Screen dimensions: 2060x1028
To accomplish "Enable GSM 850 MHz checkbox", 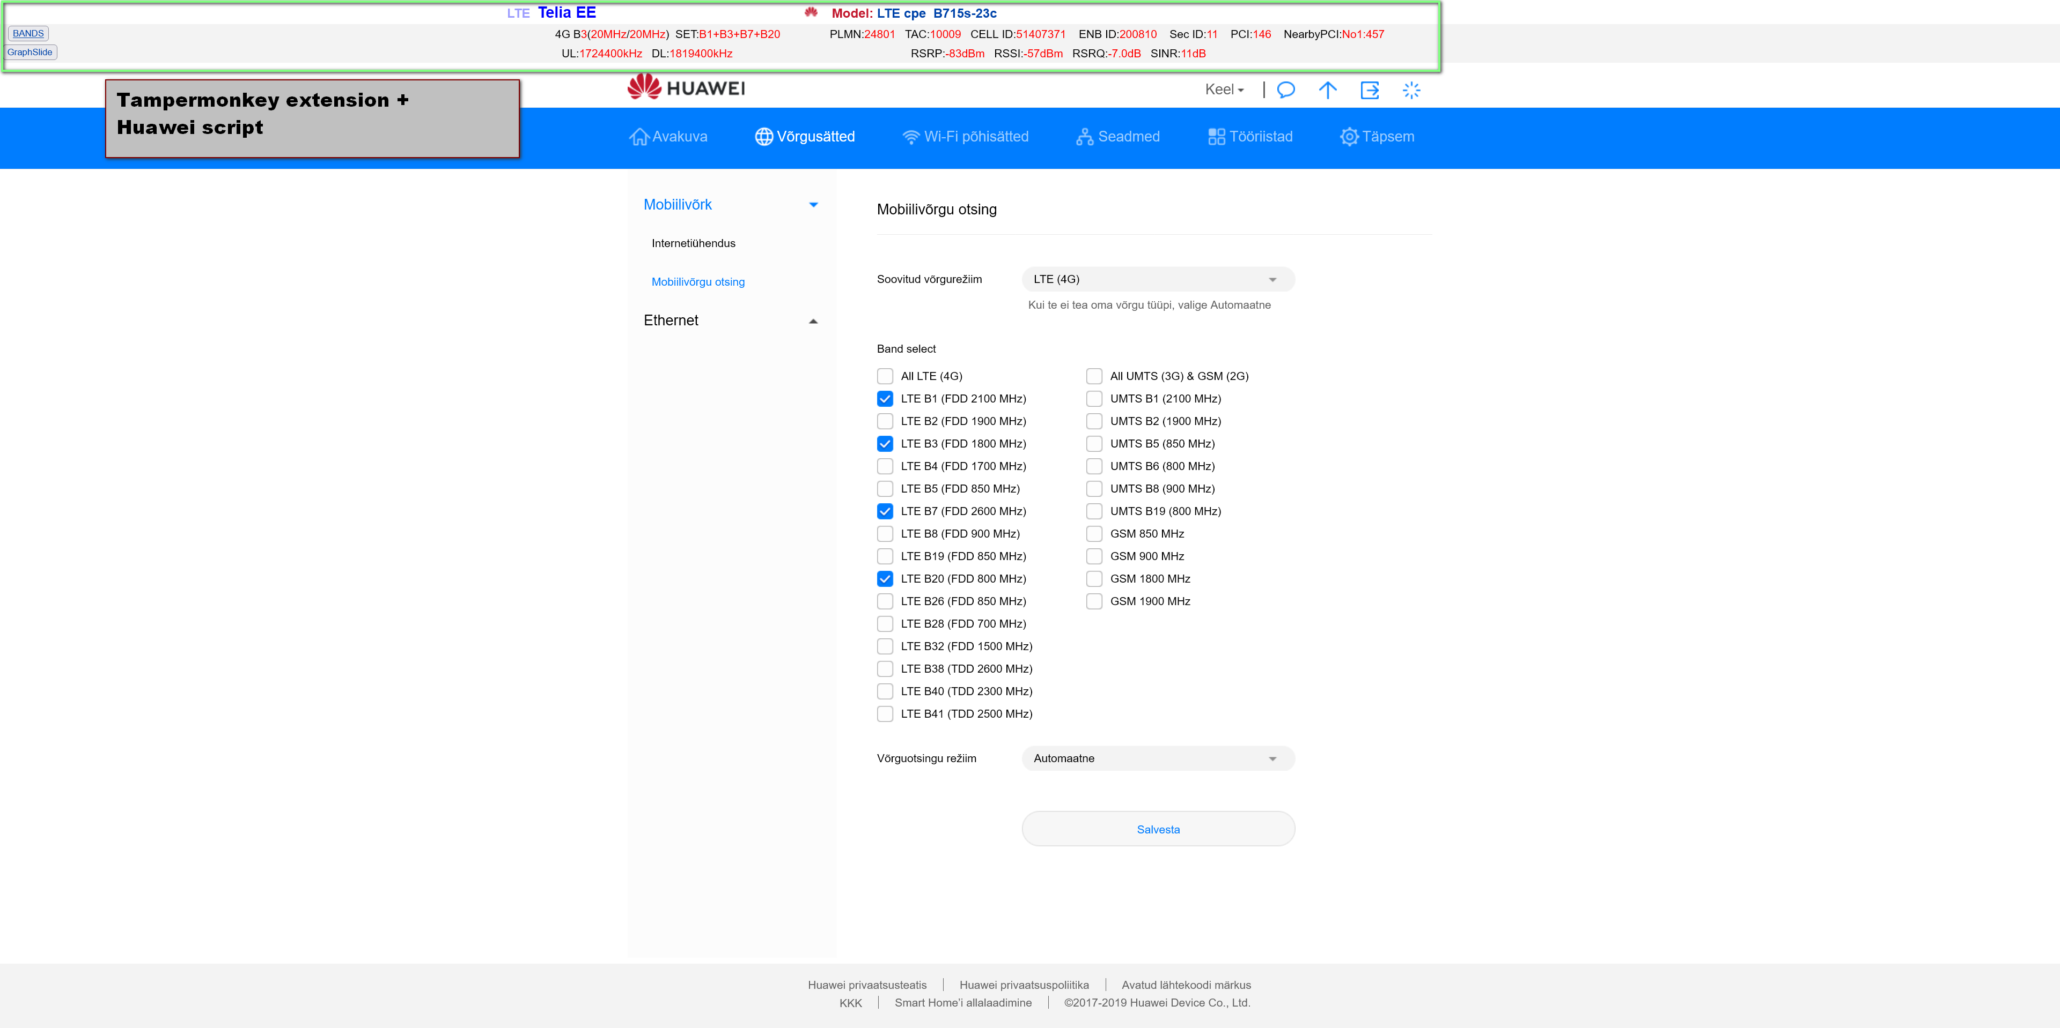I will tap(1095, 534).
